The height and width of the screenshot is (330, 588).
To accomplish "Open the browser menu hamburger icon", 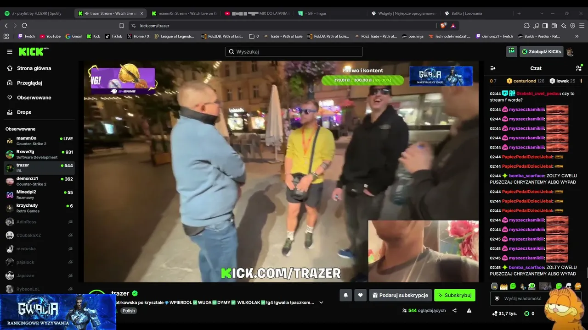I will 581,26.
